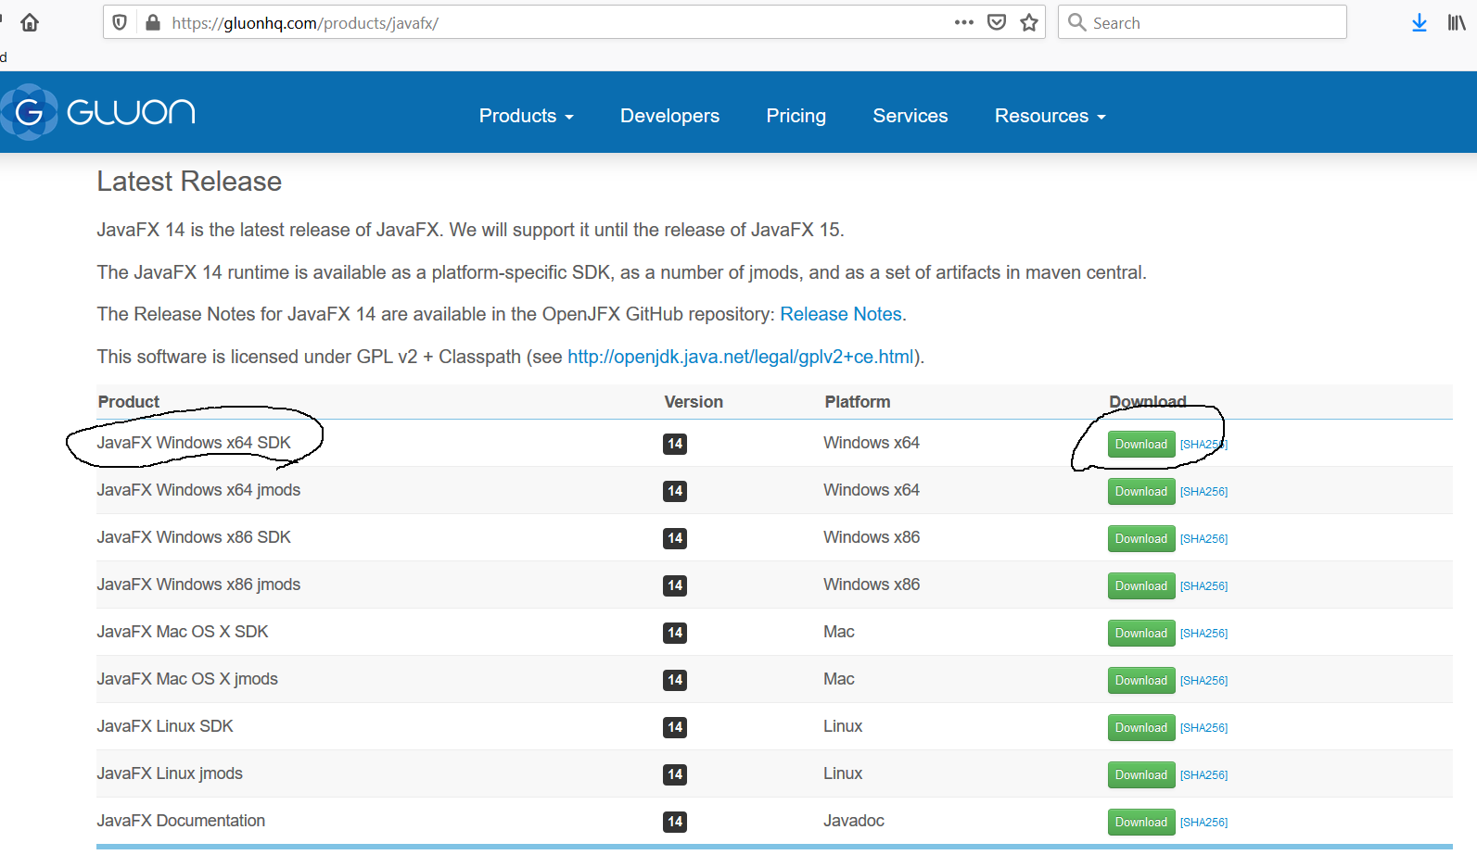Focus the browser Search box
1477x855 pixels.
1203,22
